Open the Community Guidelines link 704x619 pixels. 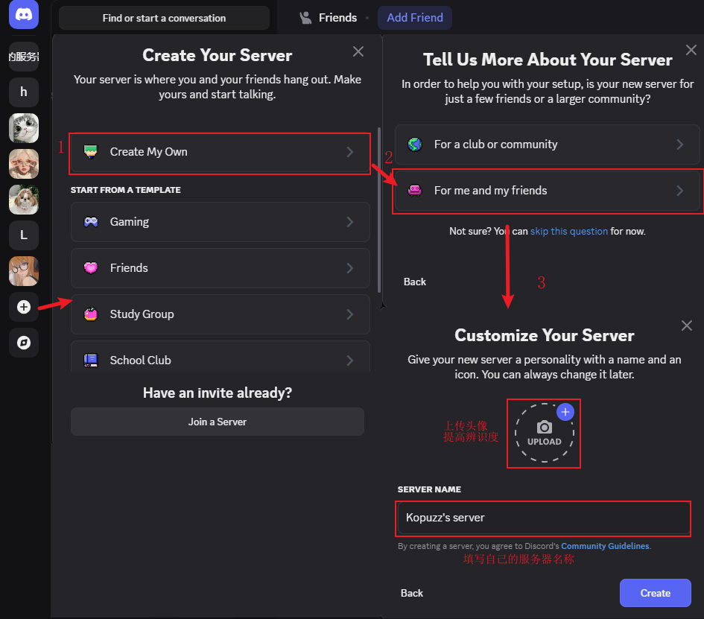(x=605, y=546)
